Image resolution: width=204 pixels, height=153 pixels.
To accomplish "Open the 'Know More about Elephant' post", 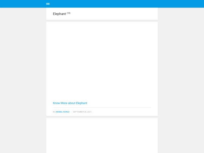I will 70,103.
